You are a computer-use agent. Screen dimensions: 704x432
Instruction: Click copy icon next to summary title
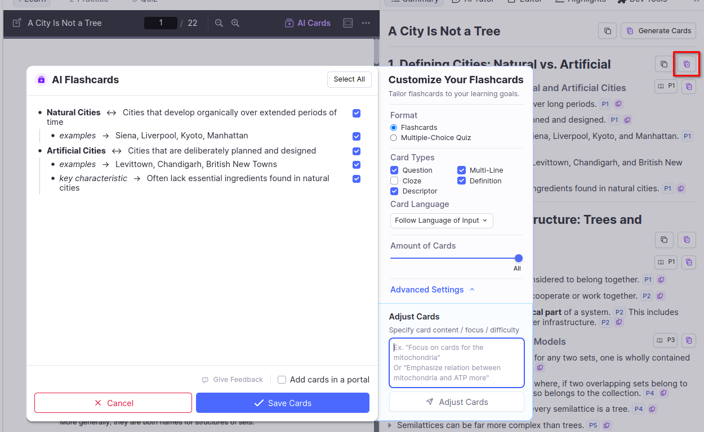[607, 31]
